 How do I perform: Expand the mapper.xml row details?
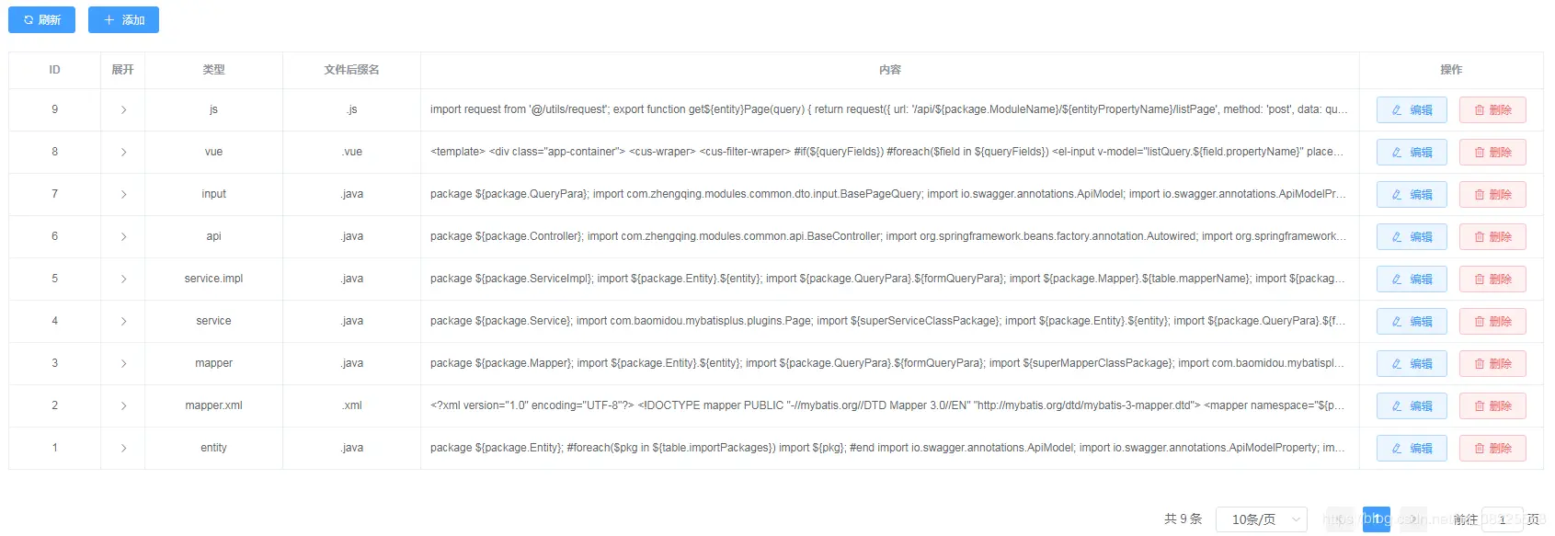[x=123, y=405]
